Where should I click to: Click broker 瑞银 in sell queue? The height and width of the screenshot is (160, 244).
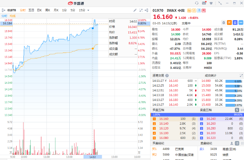(225, 155)
